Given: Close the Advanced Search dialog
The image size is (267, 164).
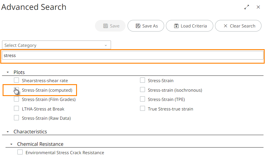Looking at the screenshot, I should coord(258,7).
